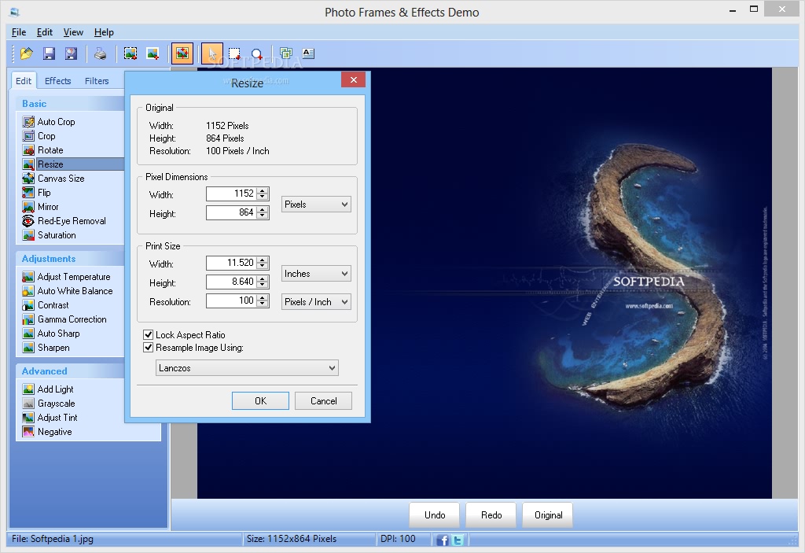Open the Pixels / Inch resolution units dropdown
The height and width of the screenshot is (553, 805).
click(x=316, y=302)
